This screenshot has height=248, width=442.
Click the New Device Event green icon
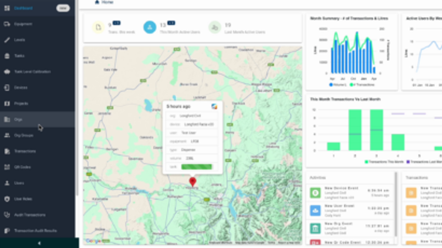[315, 193]
